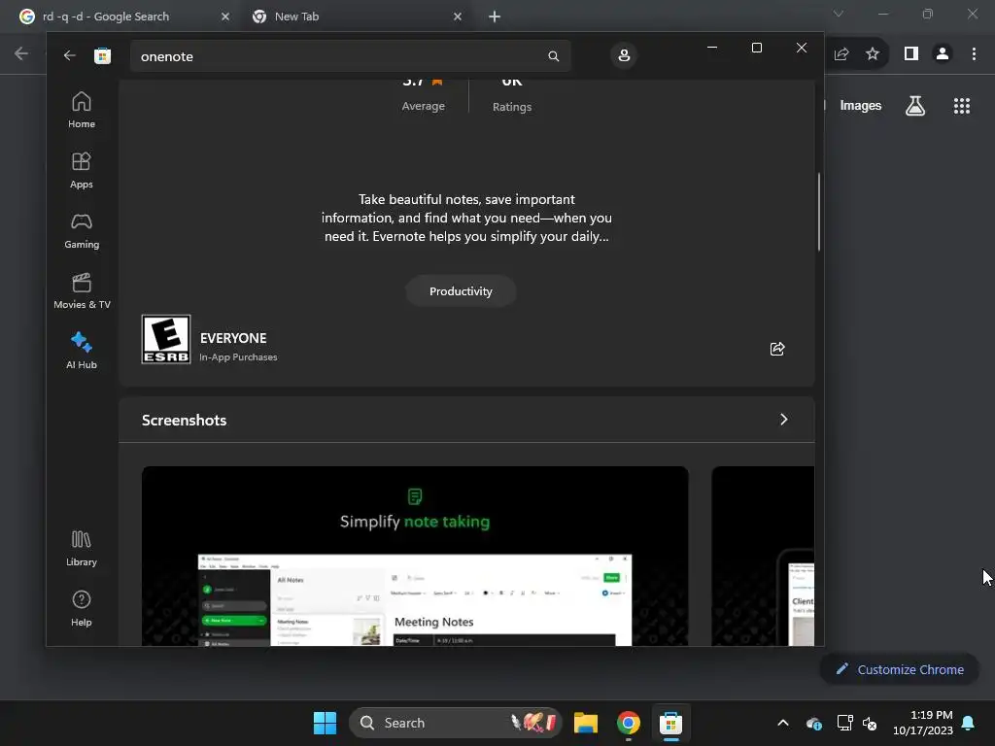Open Movies & TV in sidebar
995x746 pixels.
[82, 291]
